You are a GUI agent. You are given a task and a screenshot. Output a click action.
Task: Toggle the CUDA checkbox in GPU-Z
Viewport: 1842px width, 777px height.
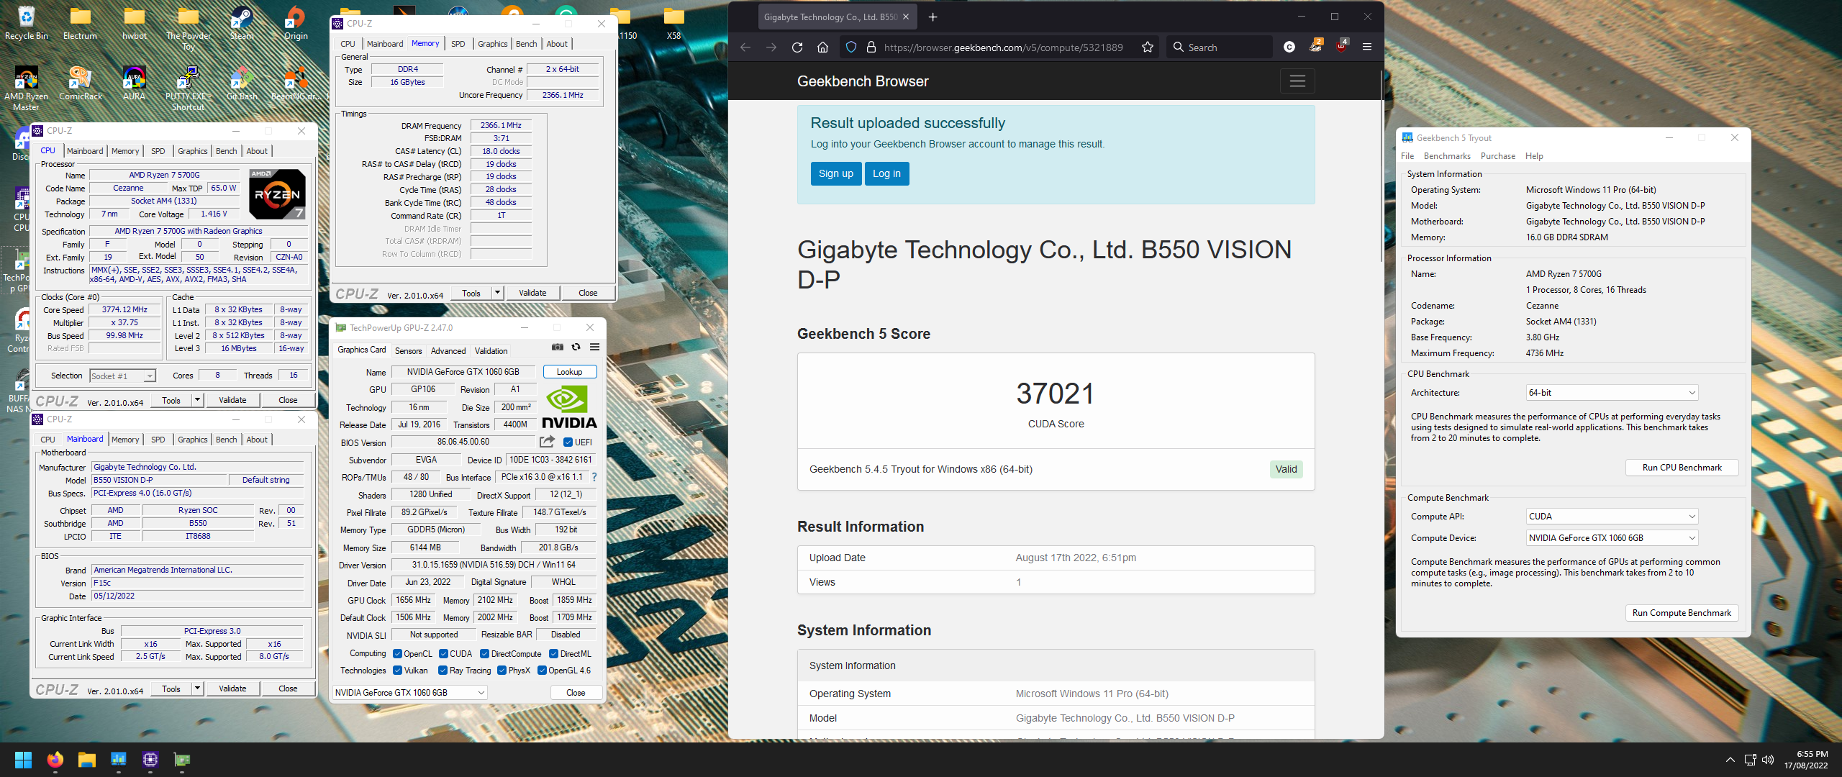pyautogui.click(x=443, y=654)
